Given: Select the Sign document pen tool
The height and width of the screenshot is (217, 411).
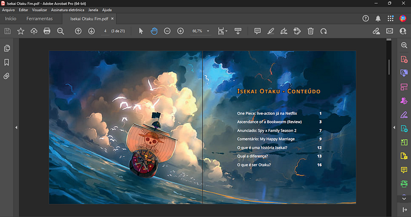Looking at the screenshot, I should [284, 31].
